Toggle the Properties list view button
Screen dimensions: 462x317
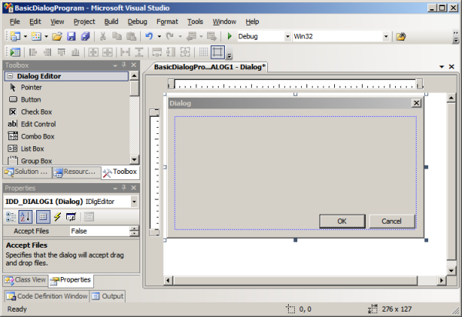click(x=43, y=217)
